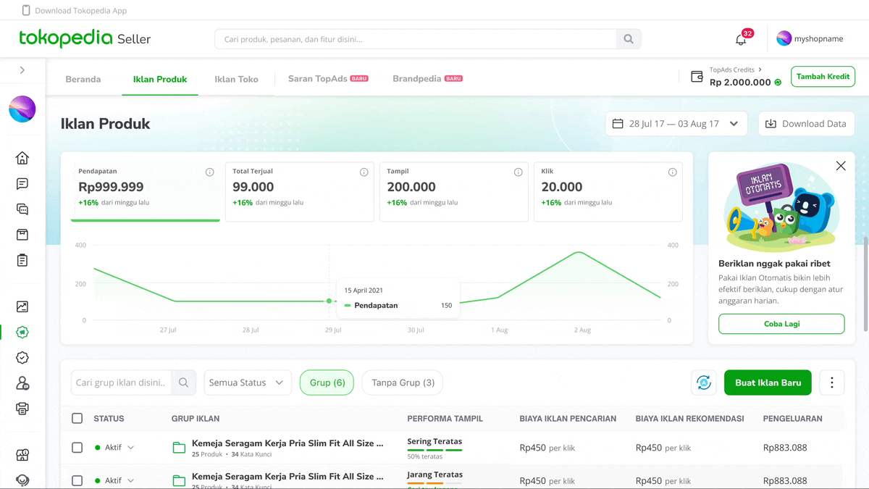Click the Download Data button

coord(806,124)
